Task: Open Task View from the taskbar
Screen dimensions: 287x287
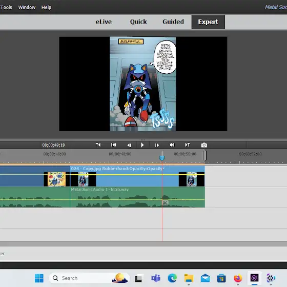Action: 138,278
